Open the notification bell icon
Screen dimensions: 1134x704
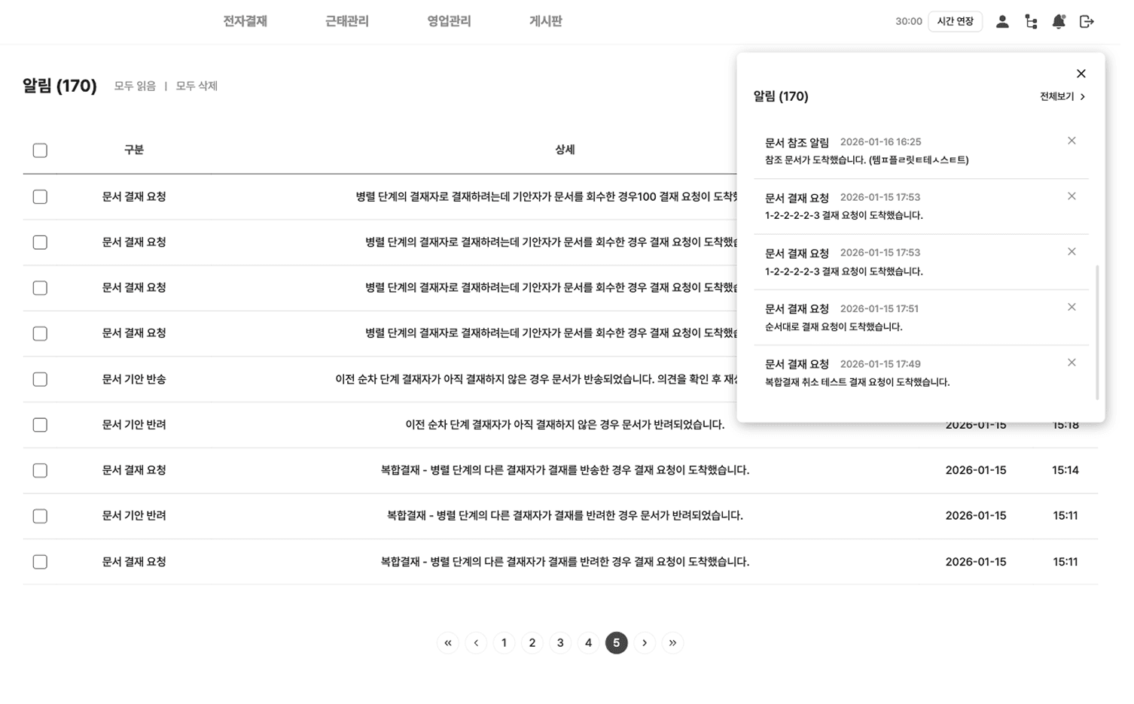pos(1058,22)
